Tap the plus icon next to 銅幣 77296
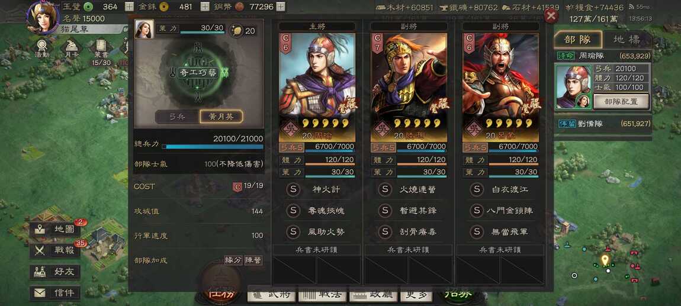This screenshot has width=681, height=306. 281,7
